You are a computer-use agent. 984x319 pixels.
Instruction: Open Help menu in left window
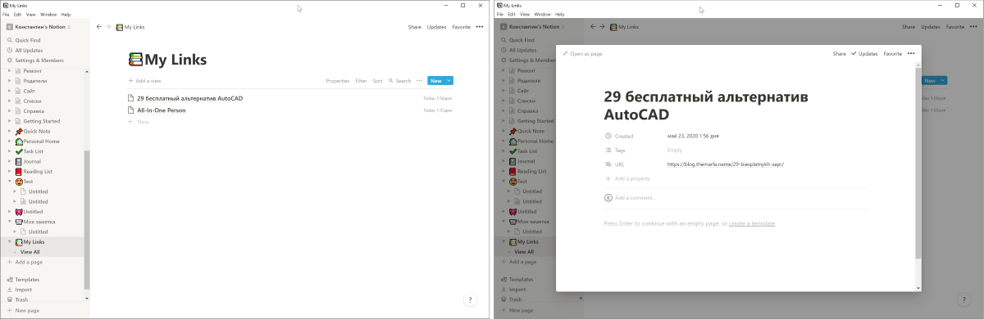tap(66, 15)
